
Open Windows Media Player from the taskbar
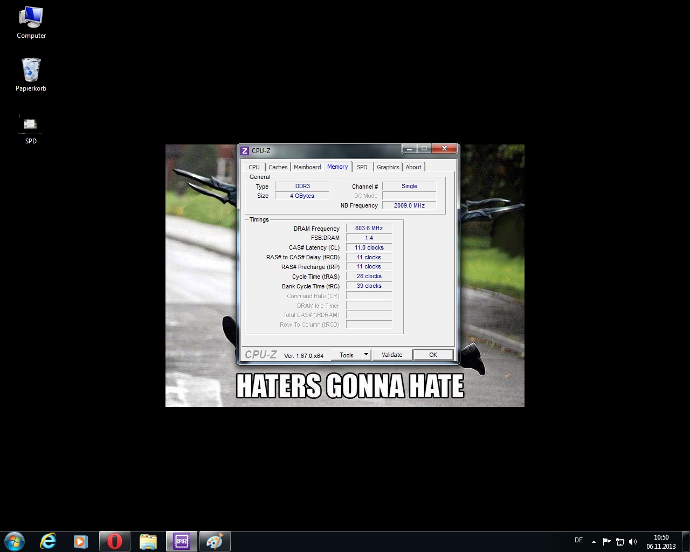(80, 541)
